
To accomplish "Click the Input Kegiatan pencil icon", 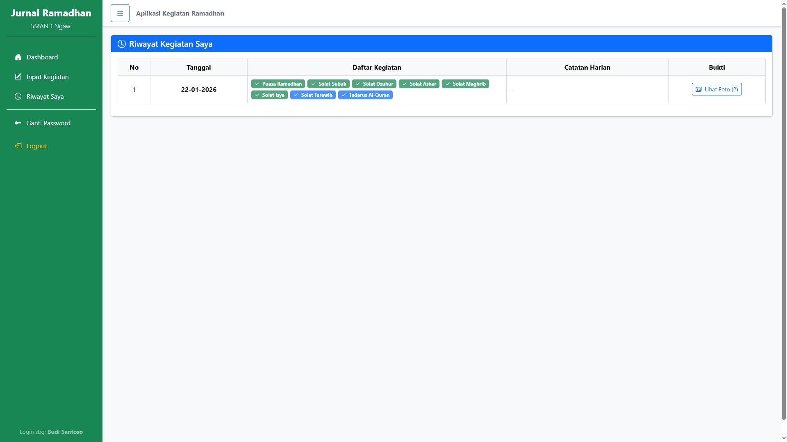I will [x=18, y=77].
